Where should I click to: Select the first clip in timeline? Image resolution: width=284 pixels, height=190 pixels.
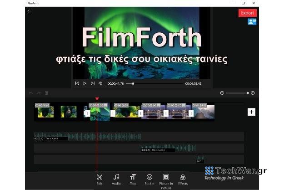click(x=59, y=112)
